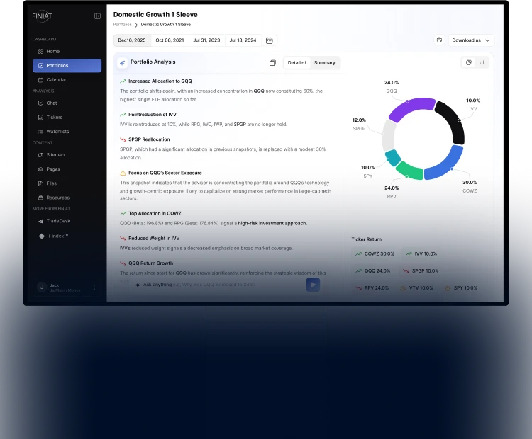Viewport: 532px width, 439px height.
Task: Click the SPGP 10.0% ticker chip
Action: 421,271
